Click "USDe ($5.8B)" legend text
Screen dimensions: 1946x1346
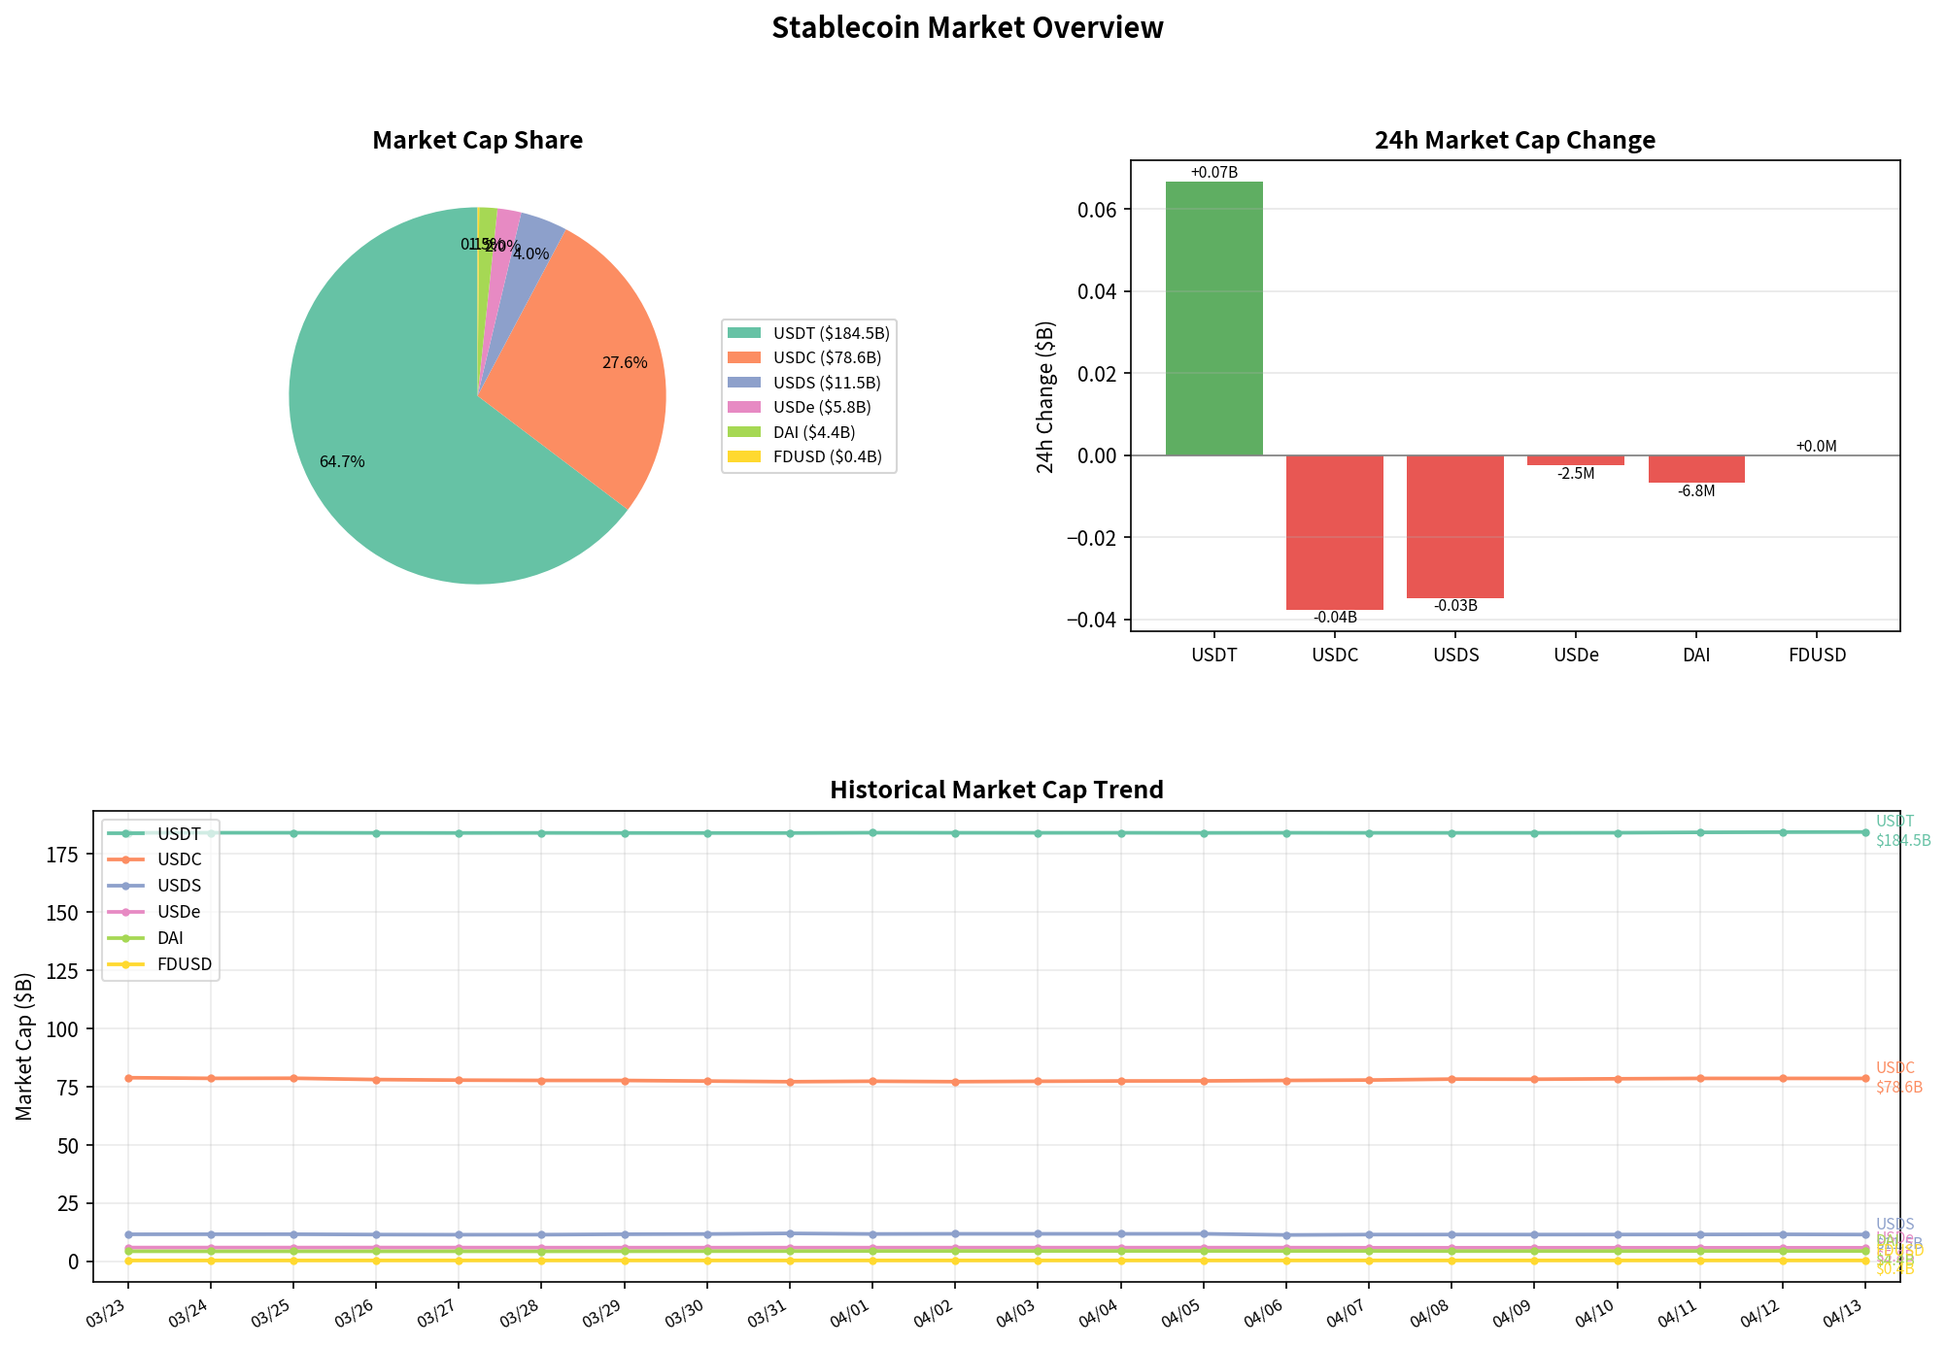click(823, 407)
